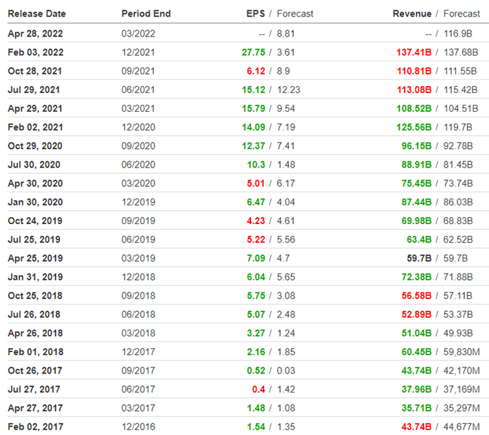Click EPS value 4.23
This screenshot has height=435, width=489.
coord(256,221)
